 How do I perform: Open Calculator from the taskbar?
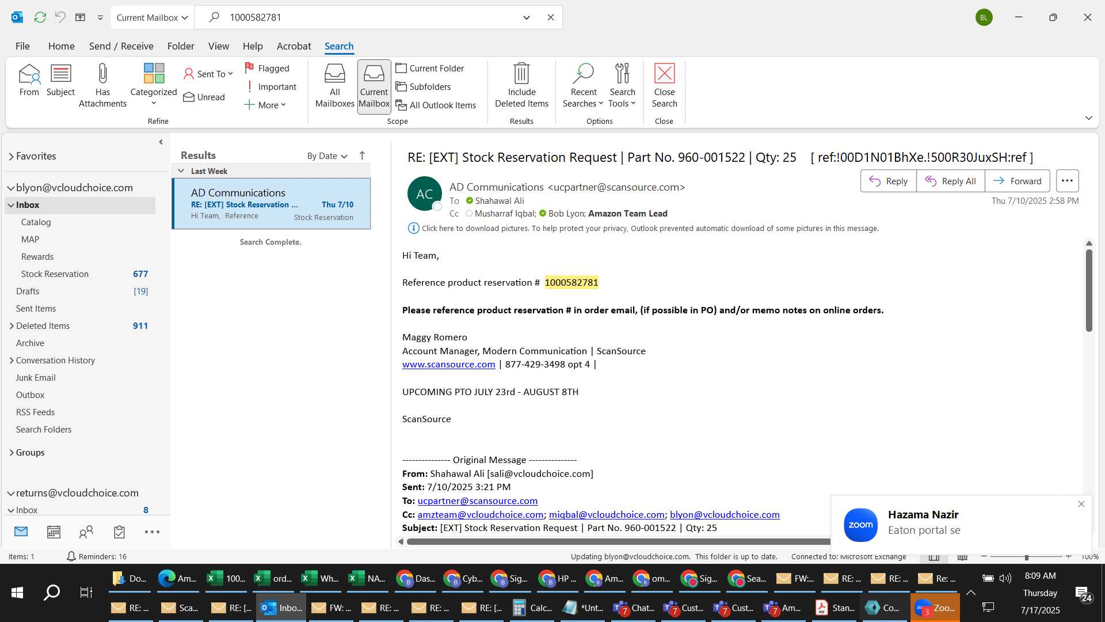point(532,608)
